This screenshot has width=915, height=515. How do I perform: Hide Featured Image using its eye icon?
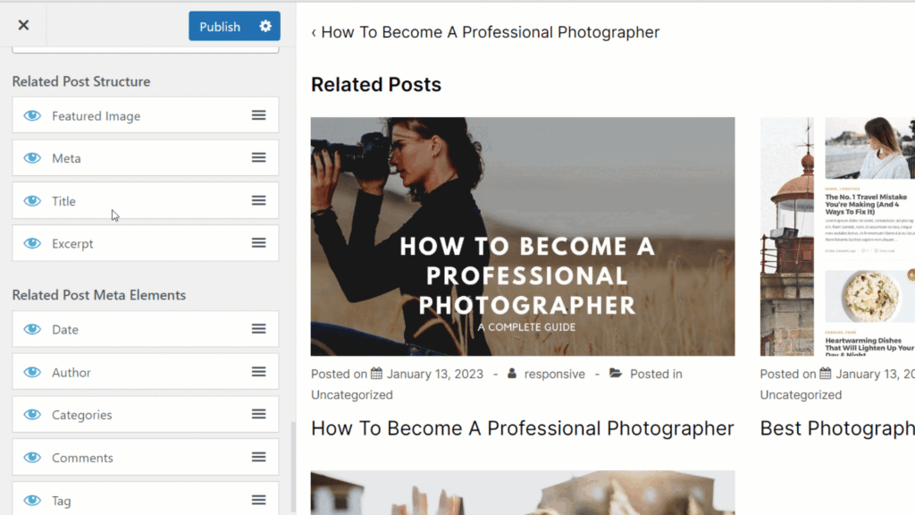(32, 115)
